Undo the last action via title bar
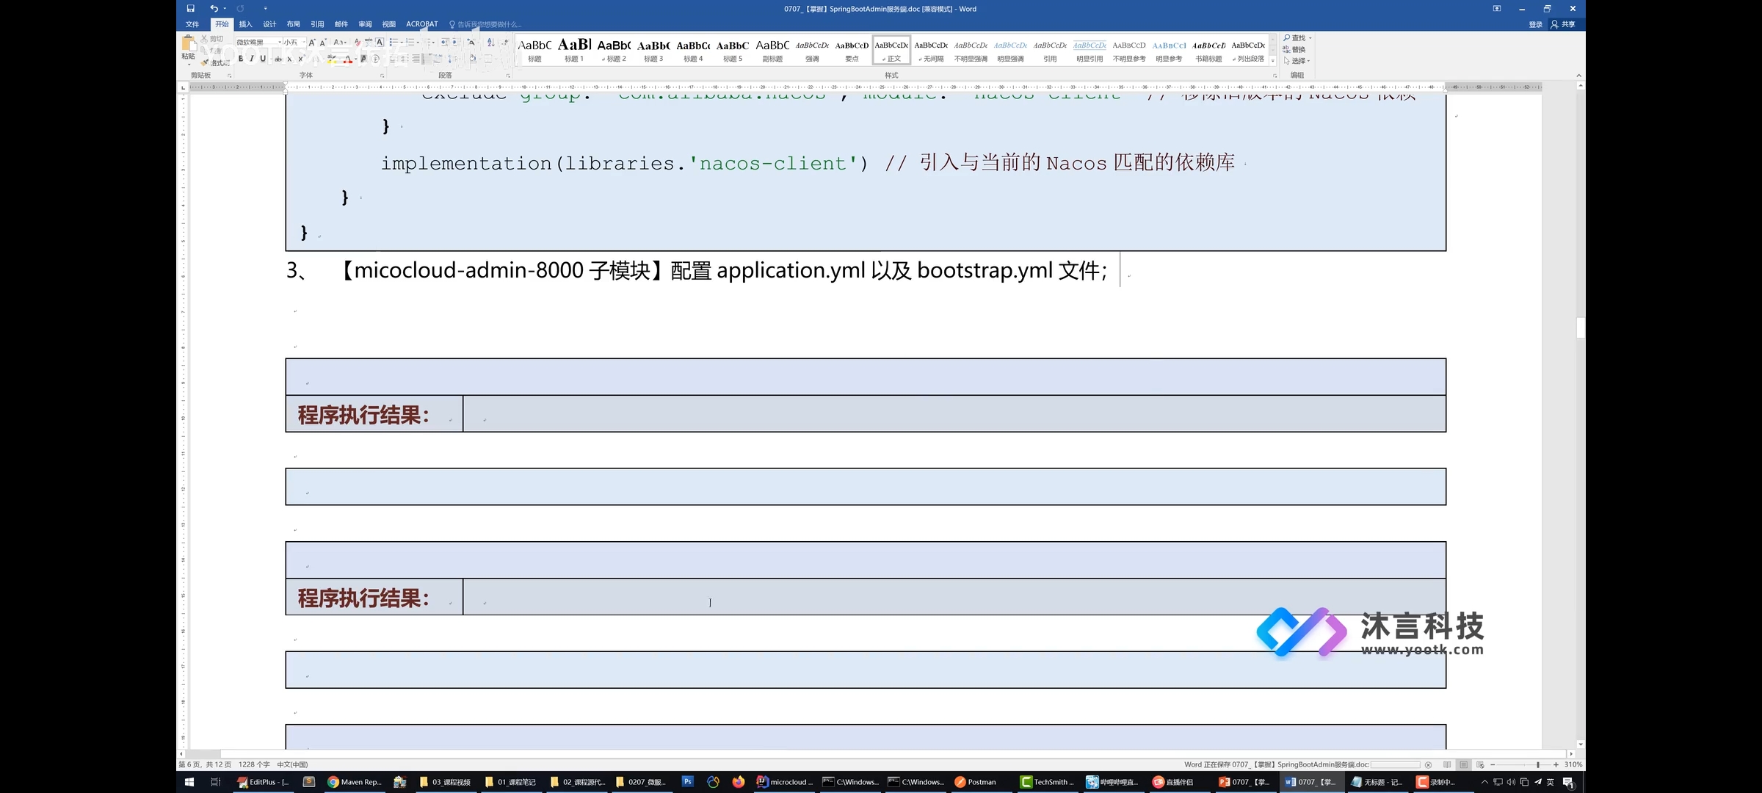The height and width of the screenshot is (793, 1762). [214, 9]
